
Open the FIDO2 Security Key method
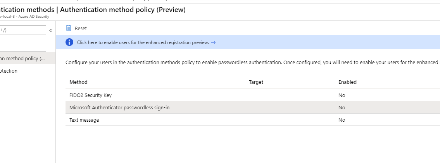[x=90, y=95]
